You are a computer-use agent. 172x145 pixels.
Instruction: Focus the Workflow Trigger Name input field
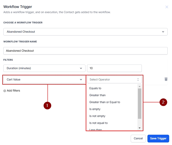[x=85, y=51]
